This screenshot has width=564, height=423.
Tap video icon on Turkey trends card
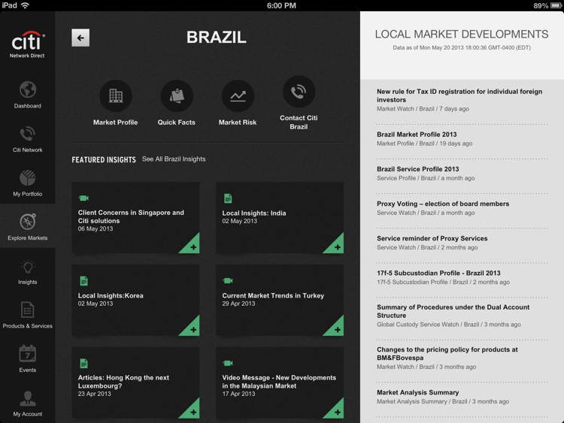pos(228,281)
